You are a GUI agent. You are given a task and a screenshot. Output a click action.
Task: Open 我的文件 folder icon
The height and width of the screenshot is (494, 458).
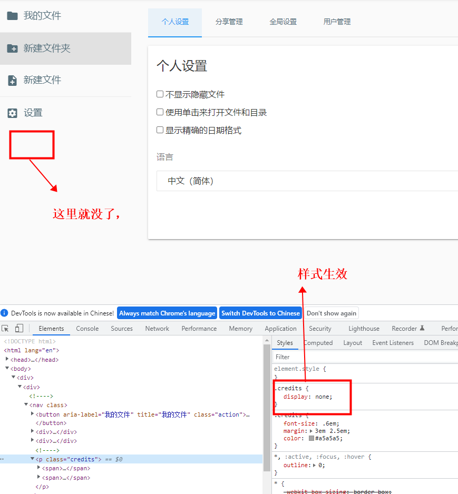13,15
